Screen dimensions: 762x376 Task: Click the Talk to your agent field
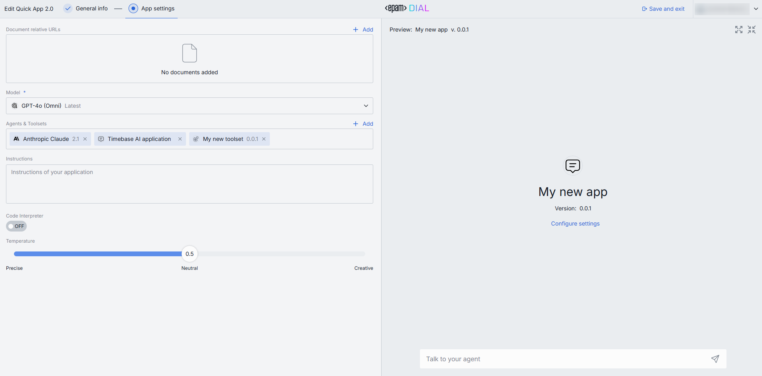(x=563, y=359)
